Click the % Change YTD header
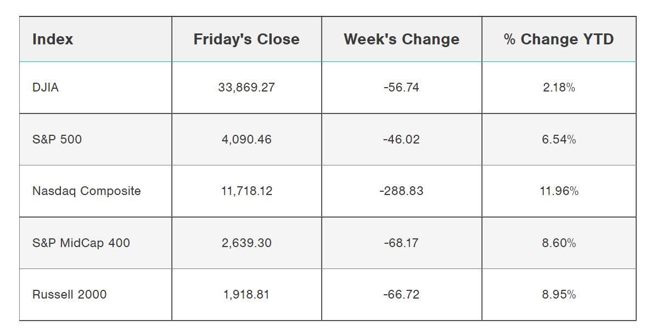This screenshot has width=663, height=332. point(559,39)
